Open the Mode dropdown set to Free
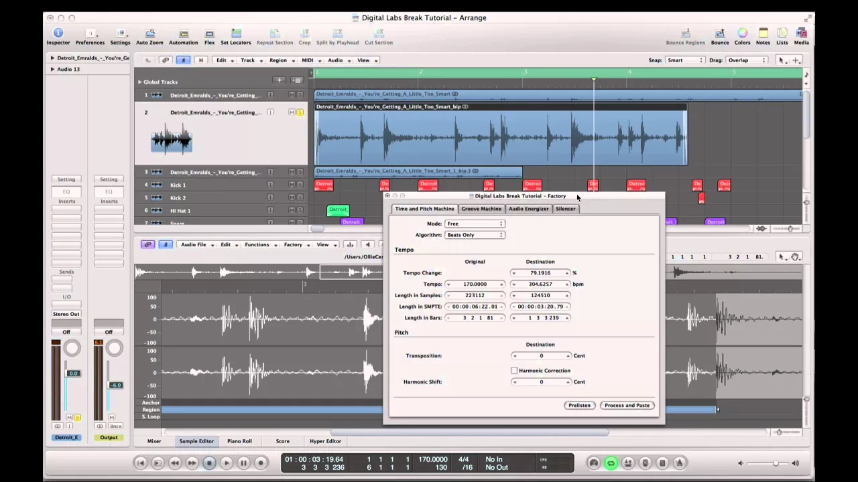The image size is (858, 482). point(475,224)
